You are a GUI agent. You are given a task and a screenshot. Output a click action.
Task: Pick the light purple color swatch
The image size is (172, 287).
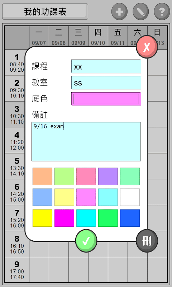pyautogui.click(x=108, y=176)
